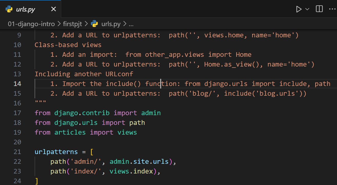This screenshot has height=185, width=337.
Task: Click the text 'Class-based views'
Action: click(x=68, y=45)
